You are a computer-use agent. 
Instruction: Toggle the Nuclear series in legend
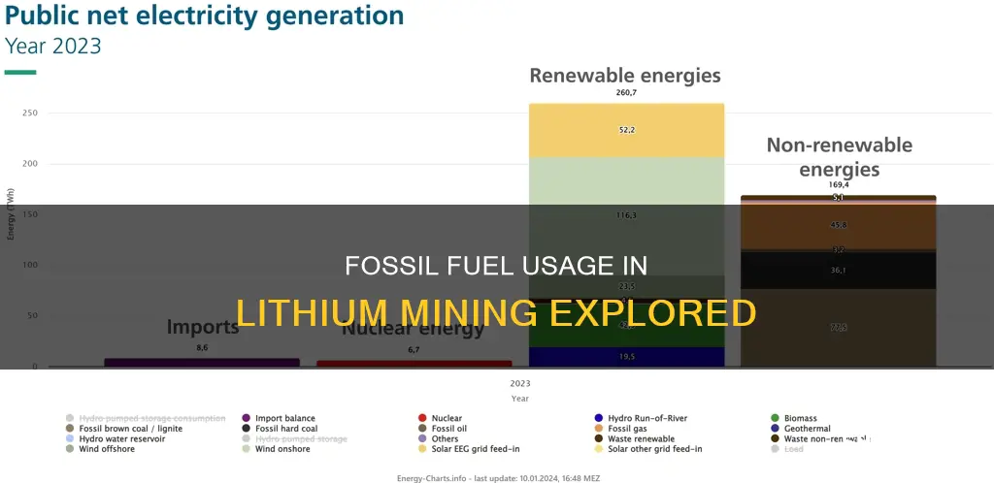pos(440,418)
